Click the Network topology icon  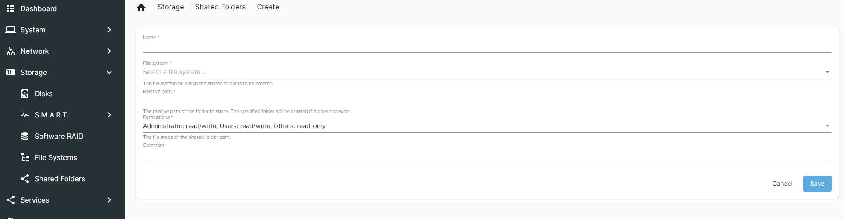pos(11,51)
